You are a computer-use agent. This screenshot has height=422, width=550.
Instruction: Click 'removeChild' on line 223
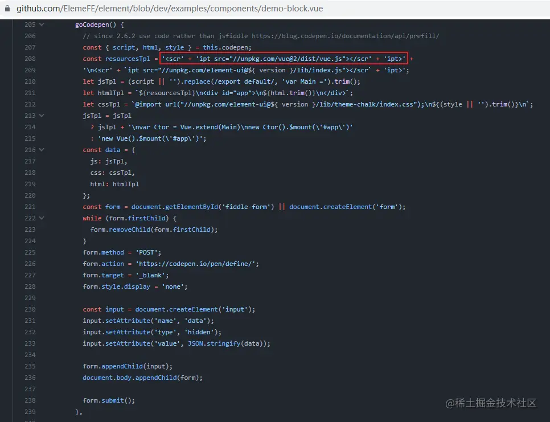(x=129, y=230)
